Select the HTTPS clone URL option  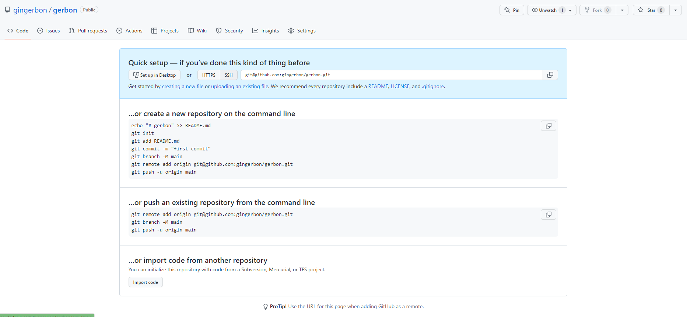(209, 75)
